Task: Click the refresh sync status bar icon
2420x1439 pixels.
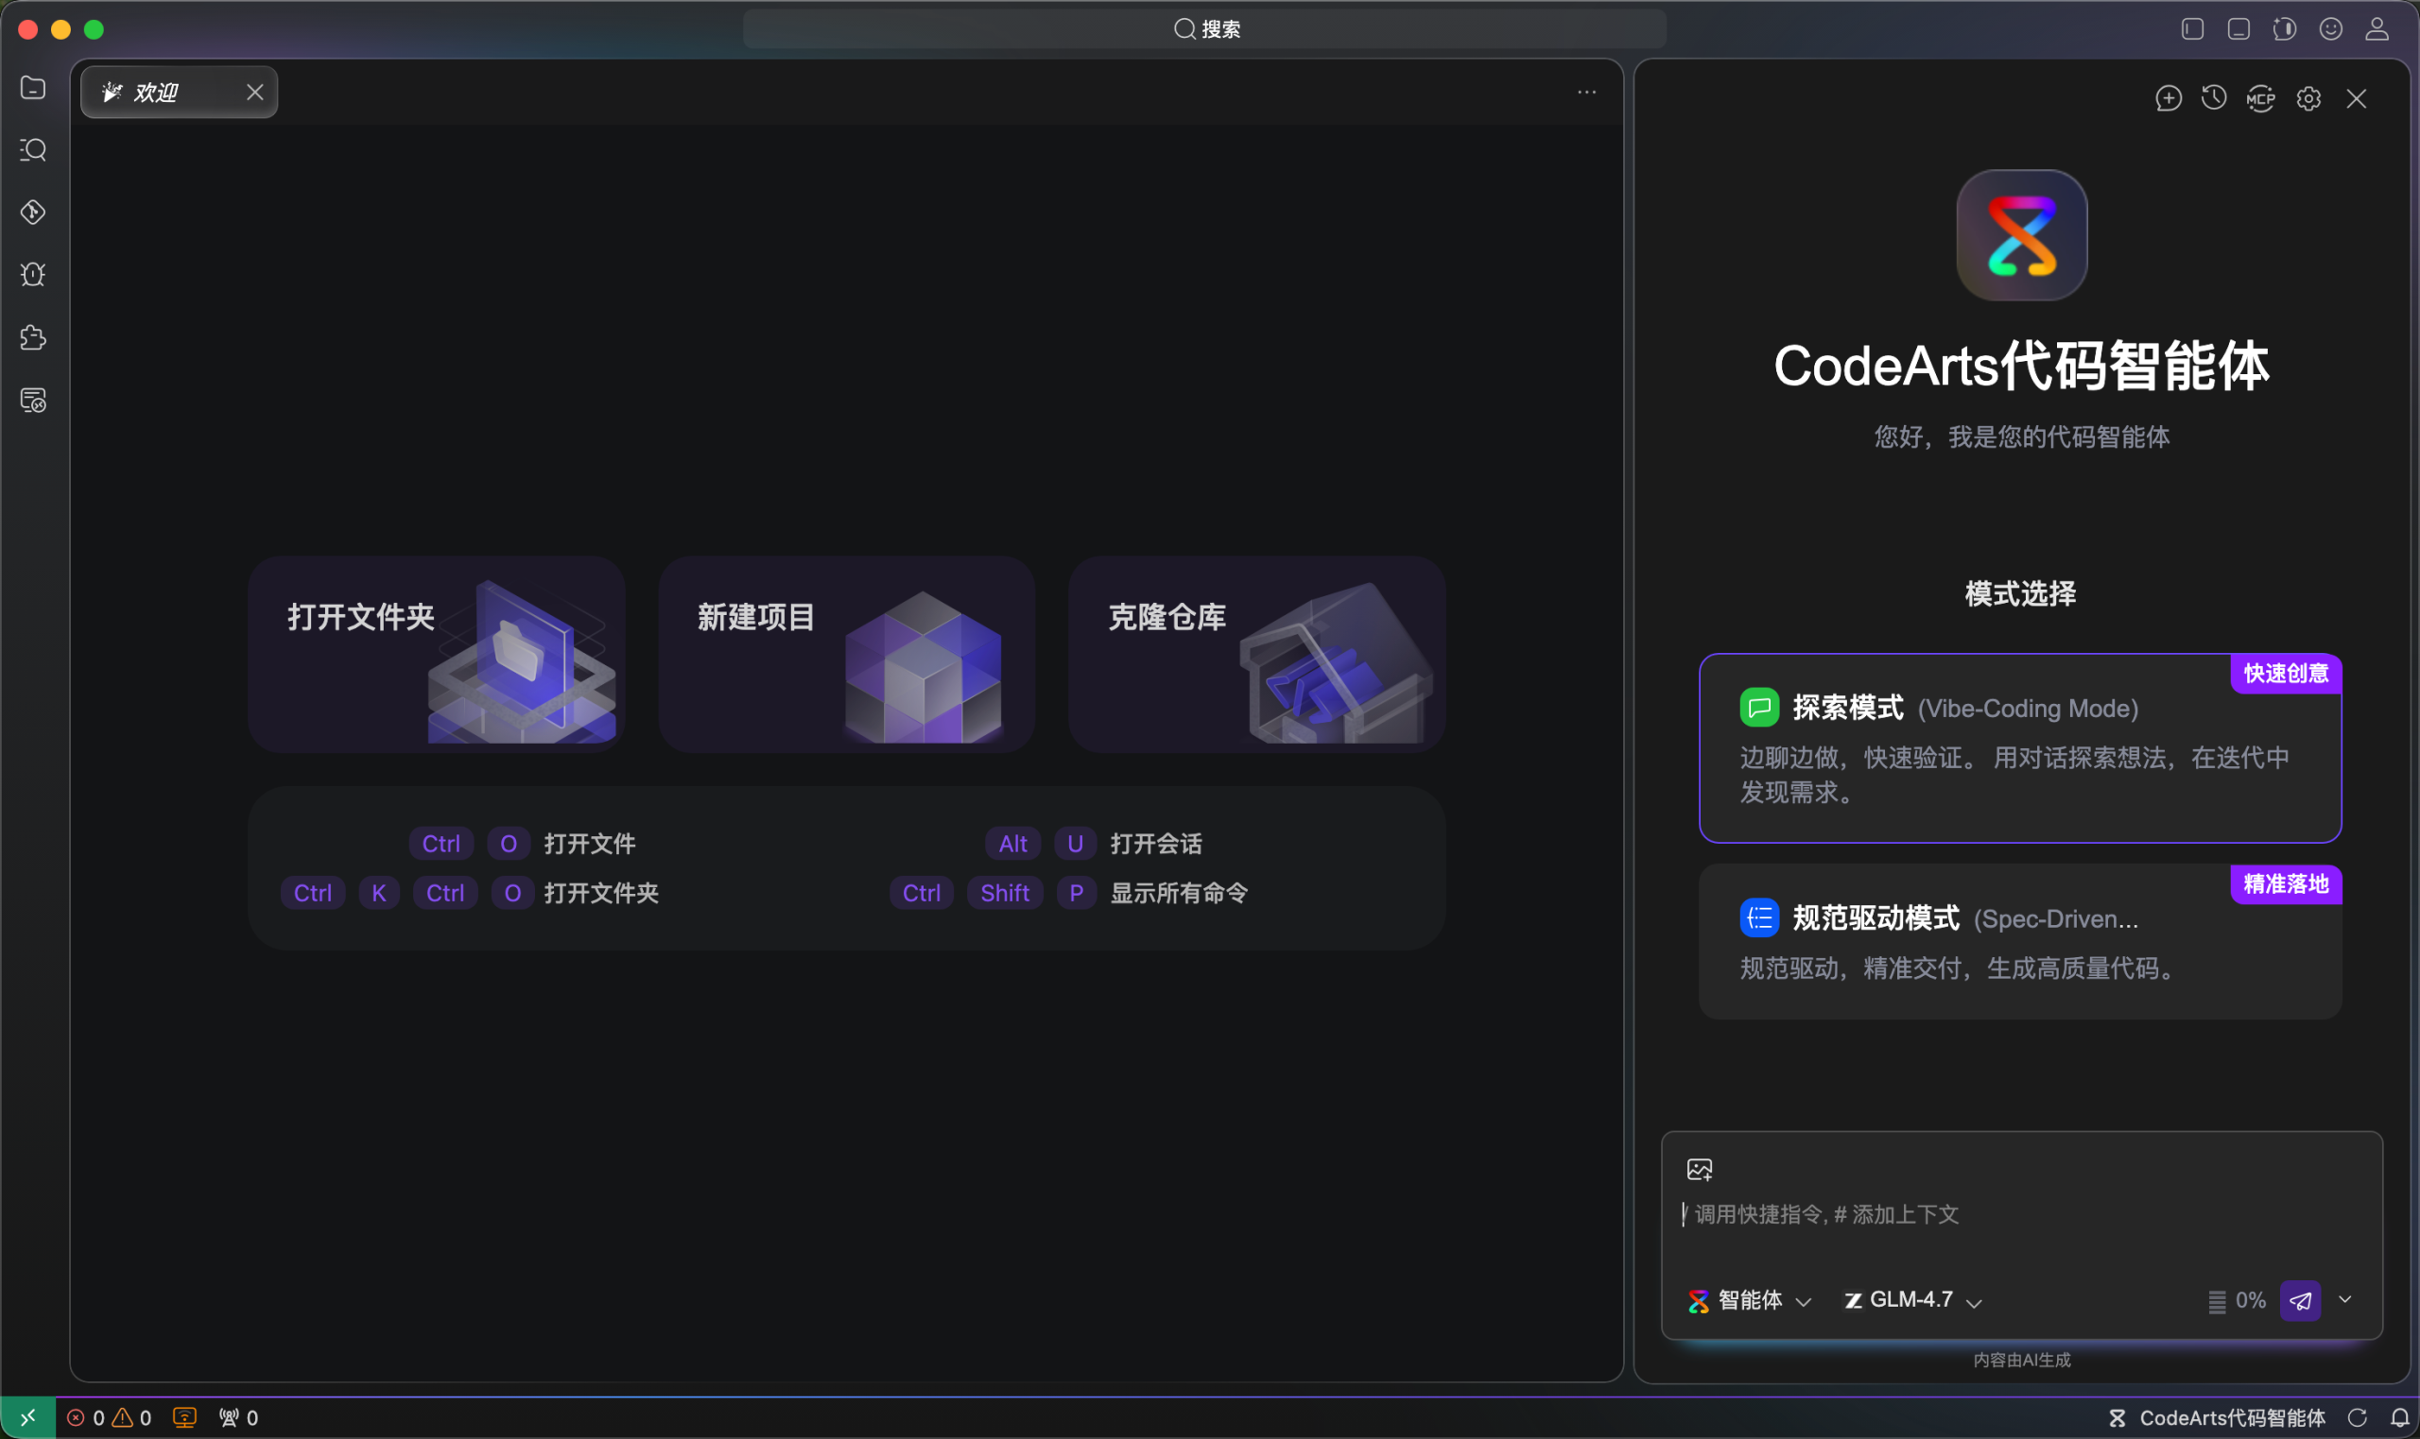Action: click(2358, 1417)
